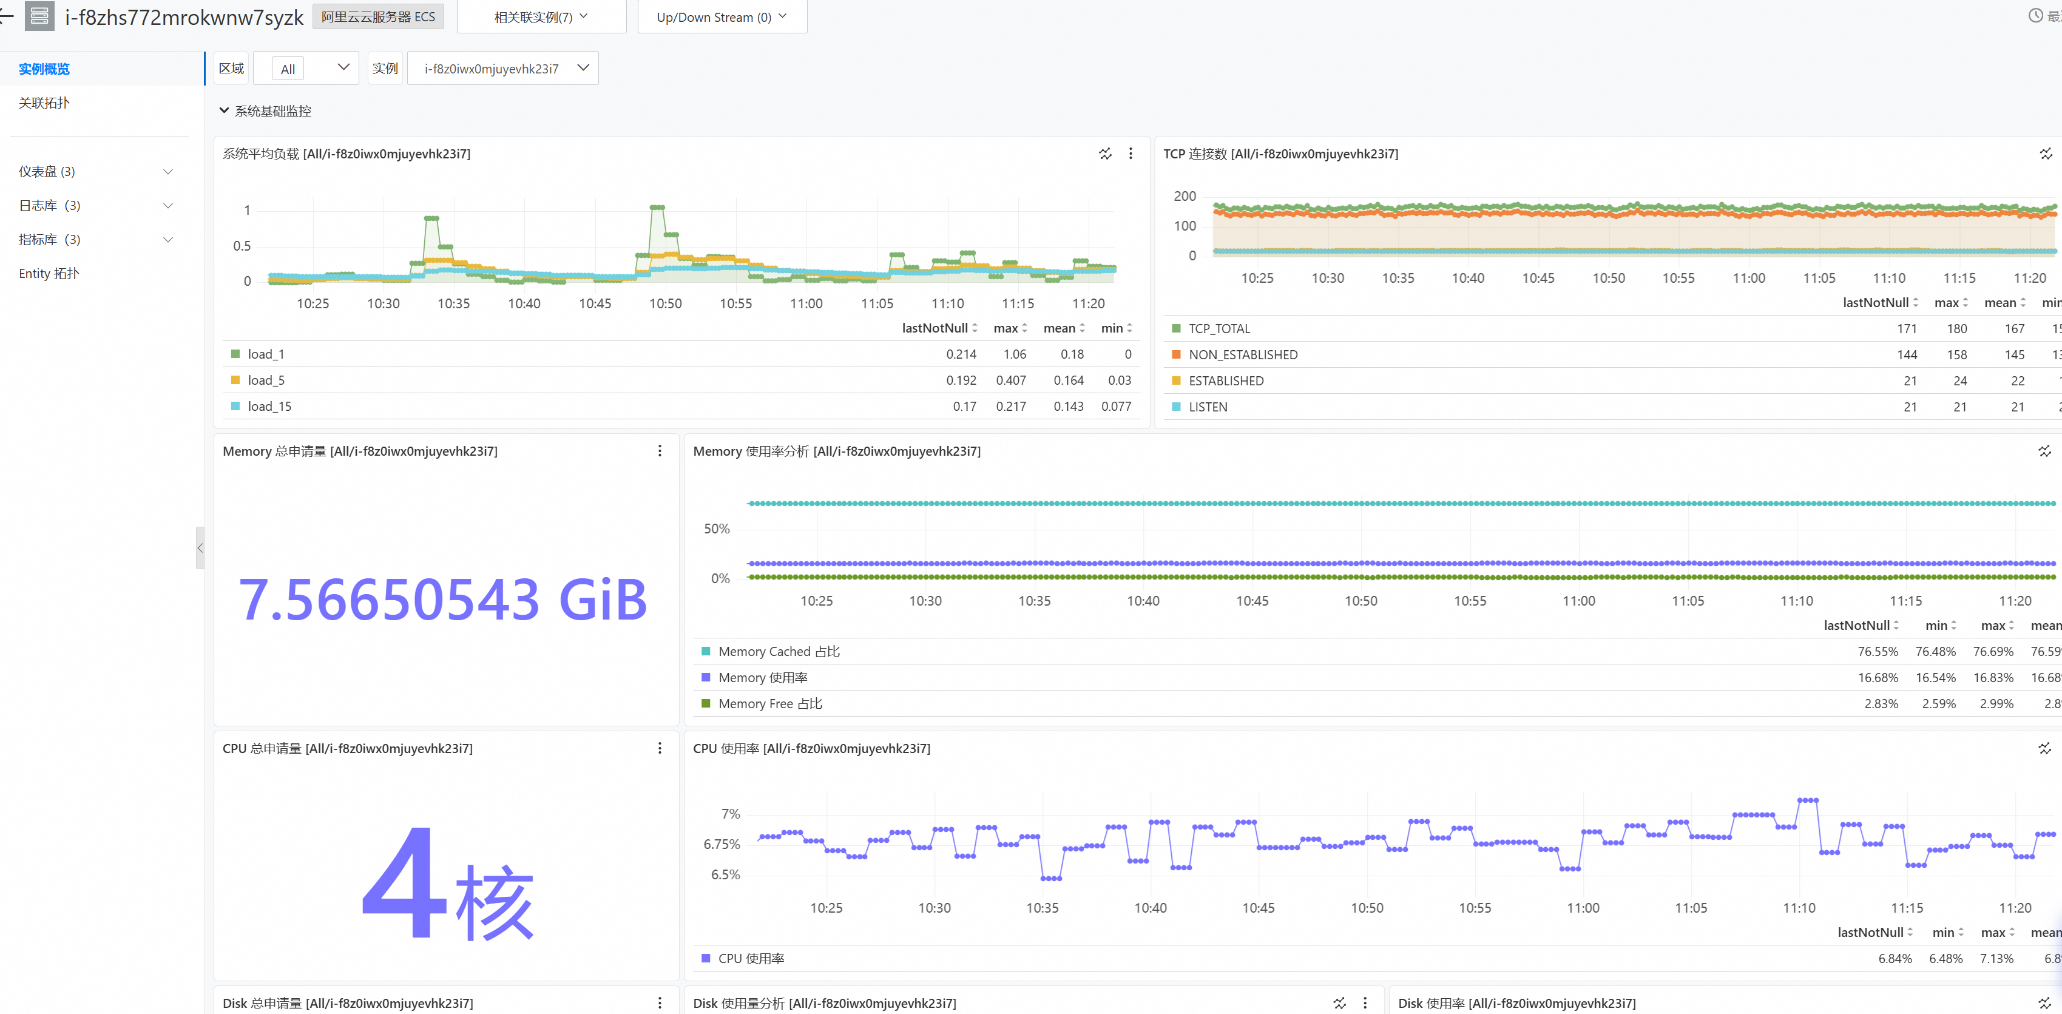
Task: Click the 阿里云云服务器 ECS tag
Action: pyautogui.click(x=378, y=17)
